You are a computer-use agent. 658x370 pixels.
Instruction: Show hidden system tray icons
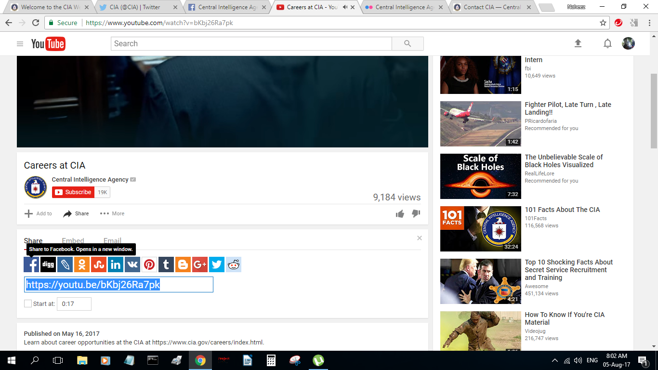(x=555, y=360)
